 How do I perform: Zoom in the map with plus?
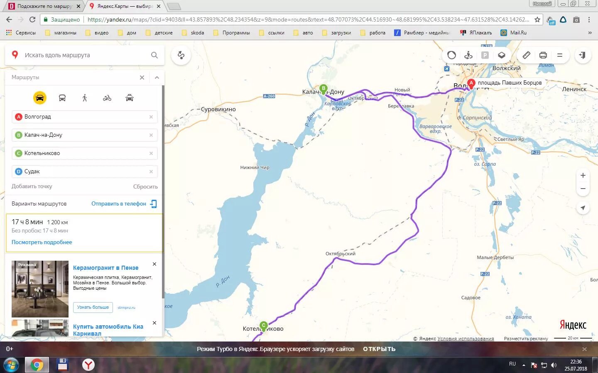click(x=583, y=175)
